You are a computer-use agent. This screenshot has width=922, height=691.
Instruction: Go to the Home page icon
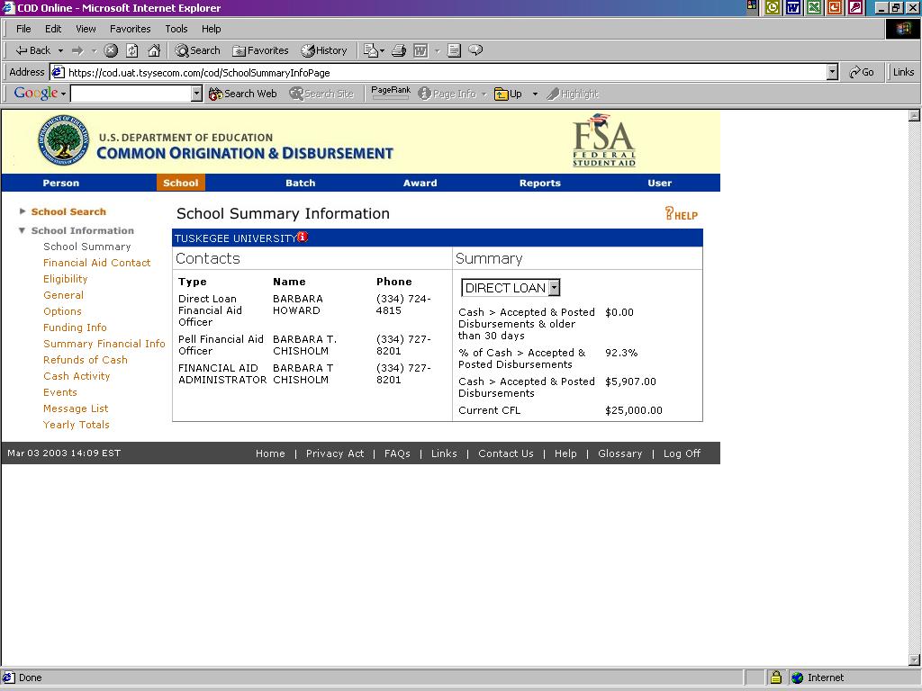point(154,50)
